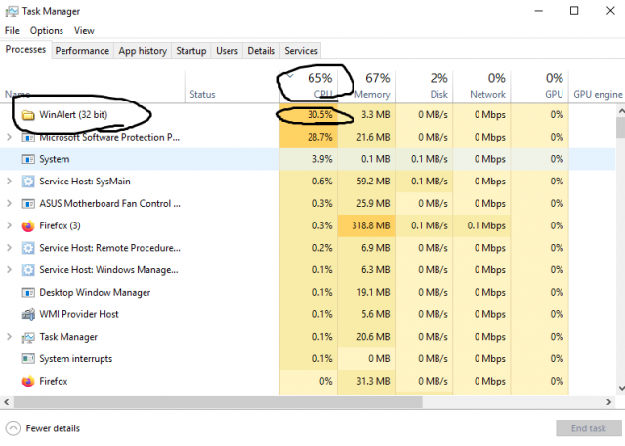Click the Service Host: SysMain gear icon
625x446 pixels.
[28, 182]
